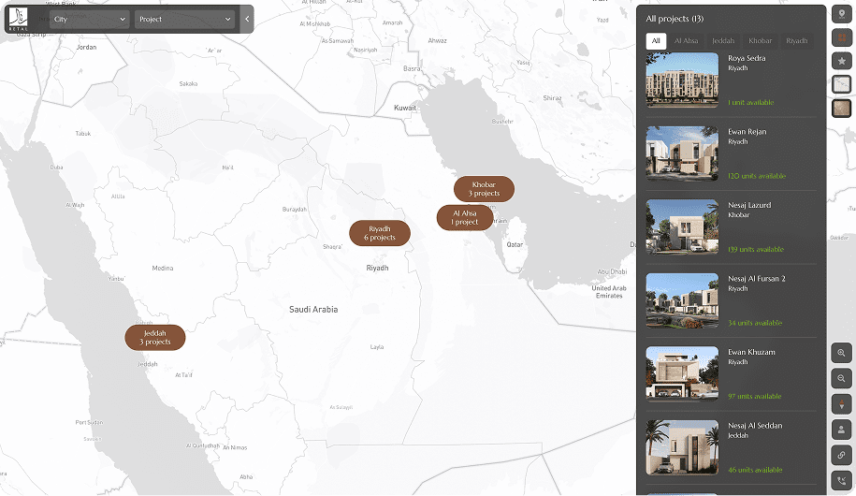Open the orange grid view icon

[x=842, y=38]
